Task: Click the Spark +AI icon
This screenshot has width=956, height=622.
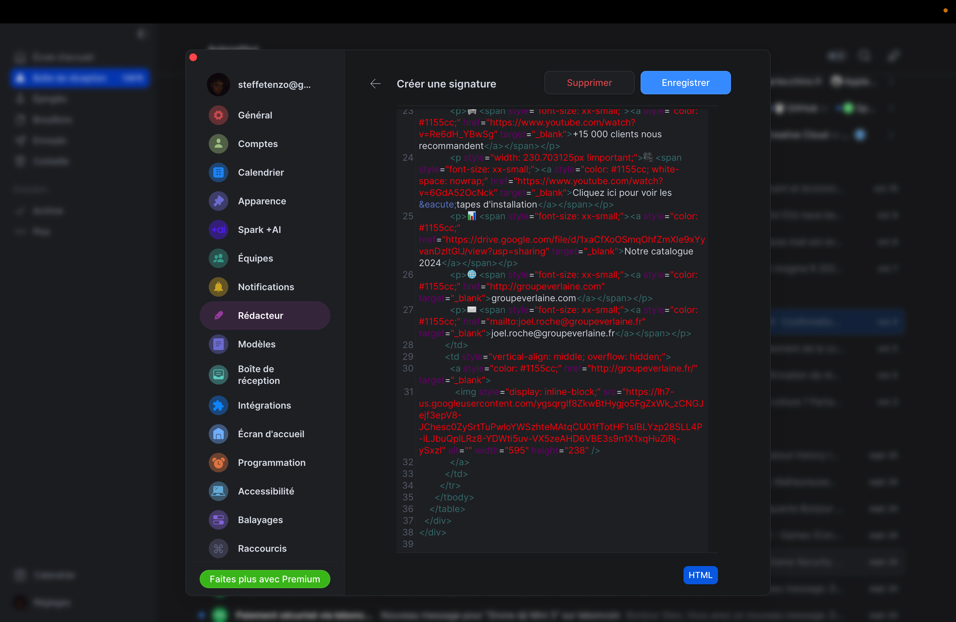Action: 218,230
